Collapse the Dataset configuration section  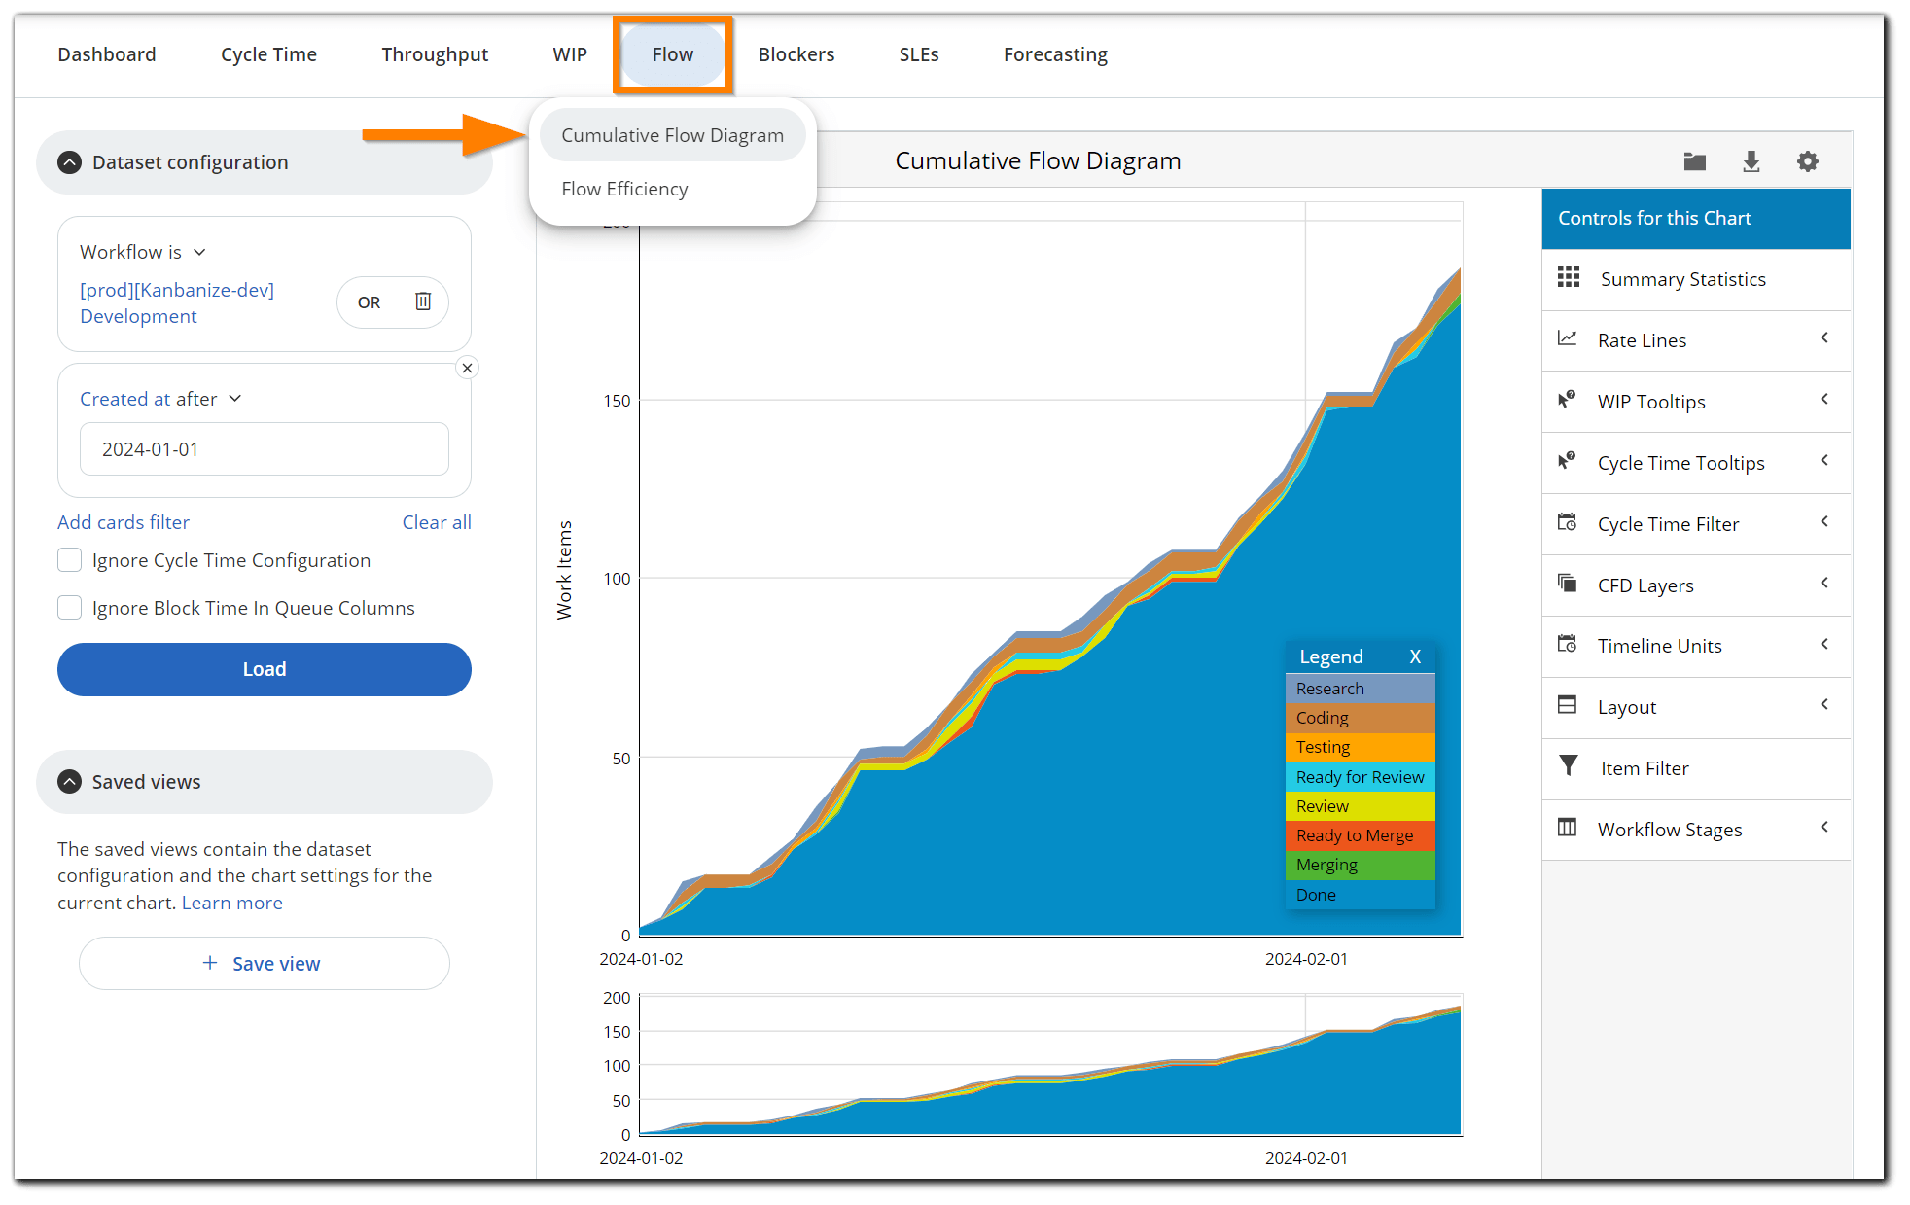click(x=68, y=162)
